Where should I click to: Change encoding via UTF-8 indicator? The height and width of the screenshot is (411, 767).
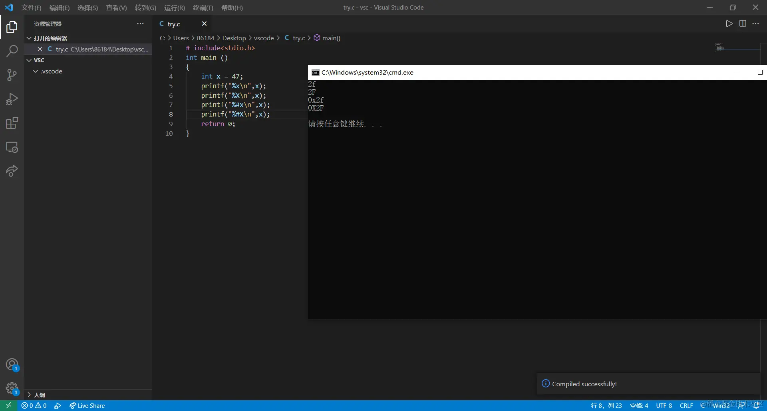(664, 405)
